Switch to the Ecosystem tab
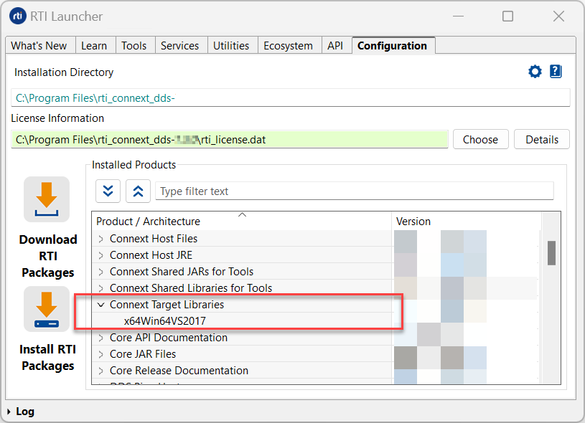This screenshot has width=585, height=423. [x=288, y=46]
